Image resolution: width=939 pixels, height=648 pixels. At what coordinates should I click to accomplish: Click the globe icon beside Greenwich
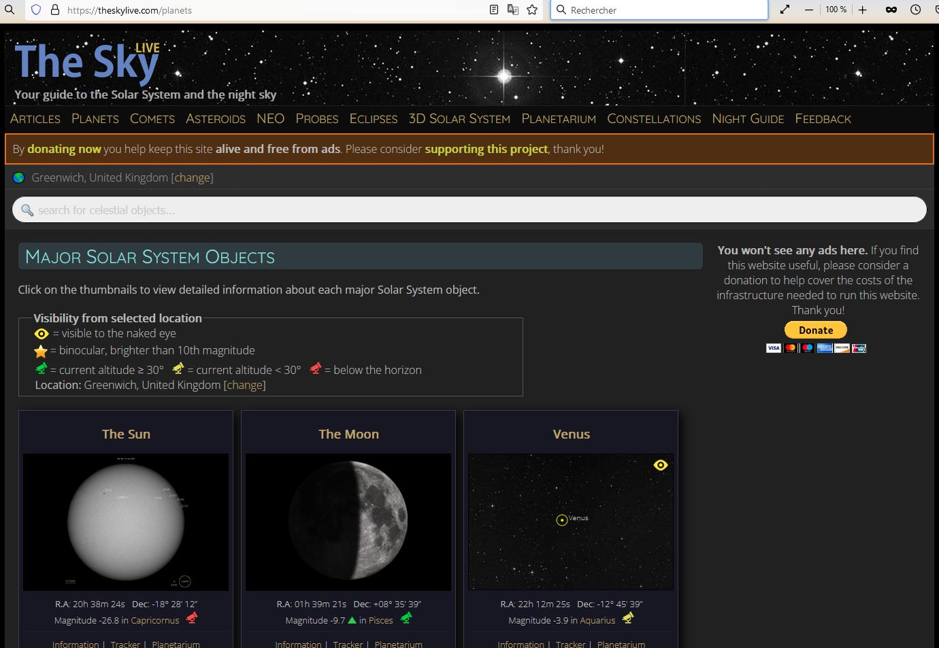(19, 177)
